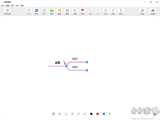Click the AI assistant icon in bottom toolbar
Screen dimensions: 160x120
tap(53, 114)
